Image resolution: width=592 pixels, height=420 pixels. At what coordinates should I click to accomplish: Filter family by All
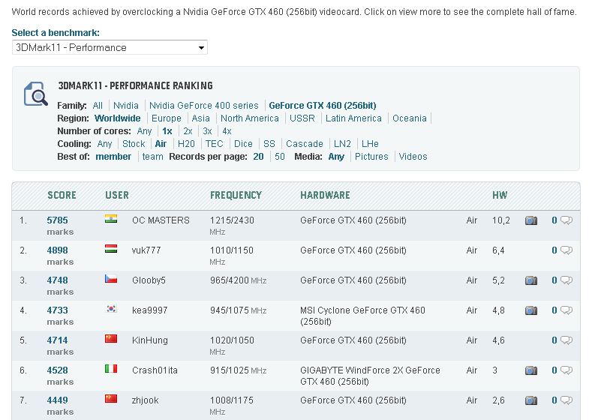[x=98, y=106]
